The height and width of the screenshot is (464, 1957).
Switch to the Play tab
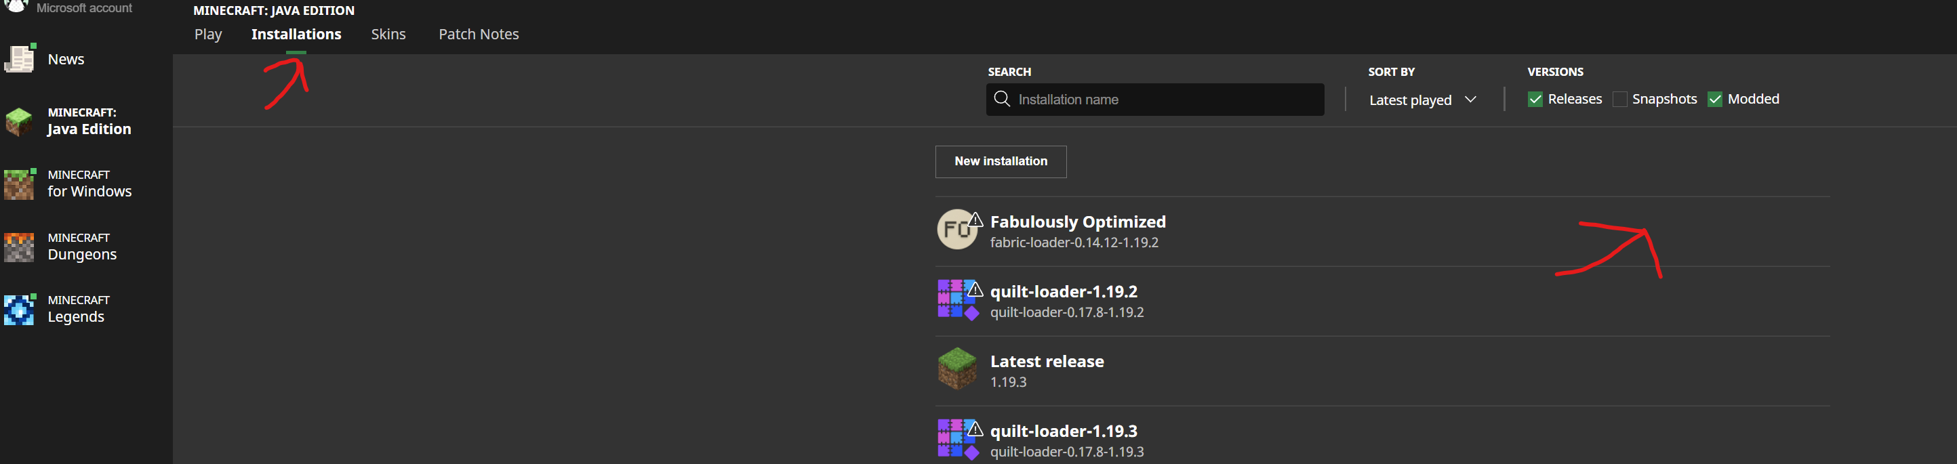pyautogui.click(x=208, y=34)
